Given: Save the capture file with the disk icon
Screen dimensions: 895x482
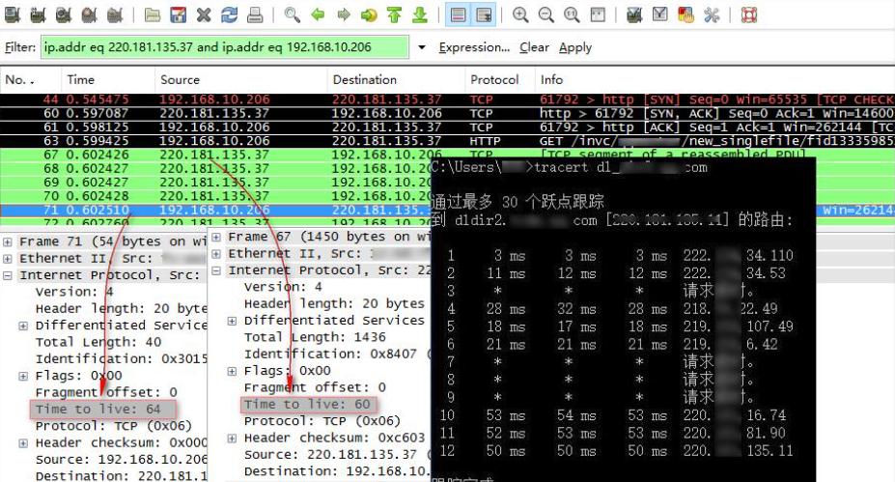Looking at the screenshot, I should (178, 15).
